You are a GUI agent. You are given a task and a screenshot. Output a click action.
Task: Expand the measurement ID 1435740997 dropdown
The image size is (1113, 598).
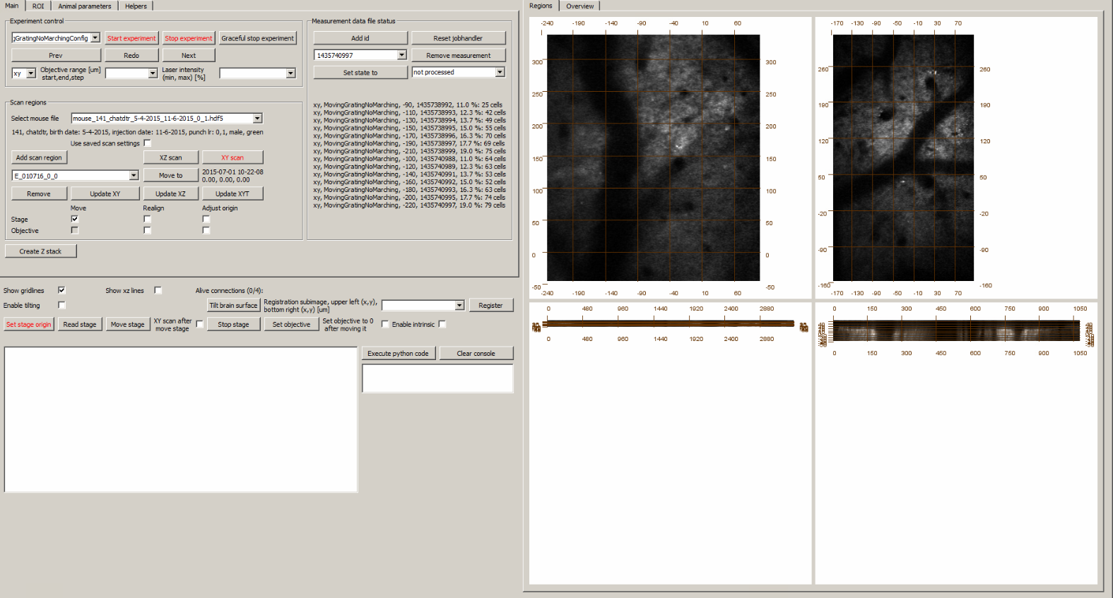click(x=401, y=55)
